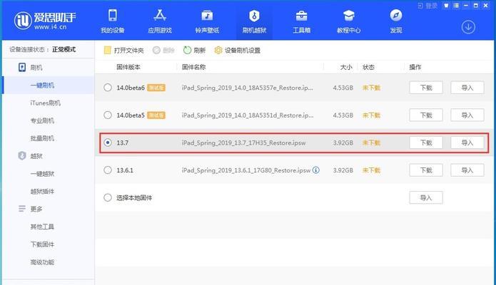496x285 pixels.
Task: Open the list menu icon in title bar
Action: (x=456, y=6)
